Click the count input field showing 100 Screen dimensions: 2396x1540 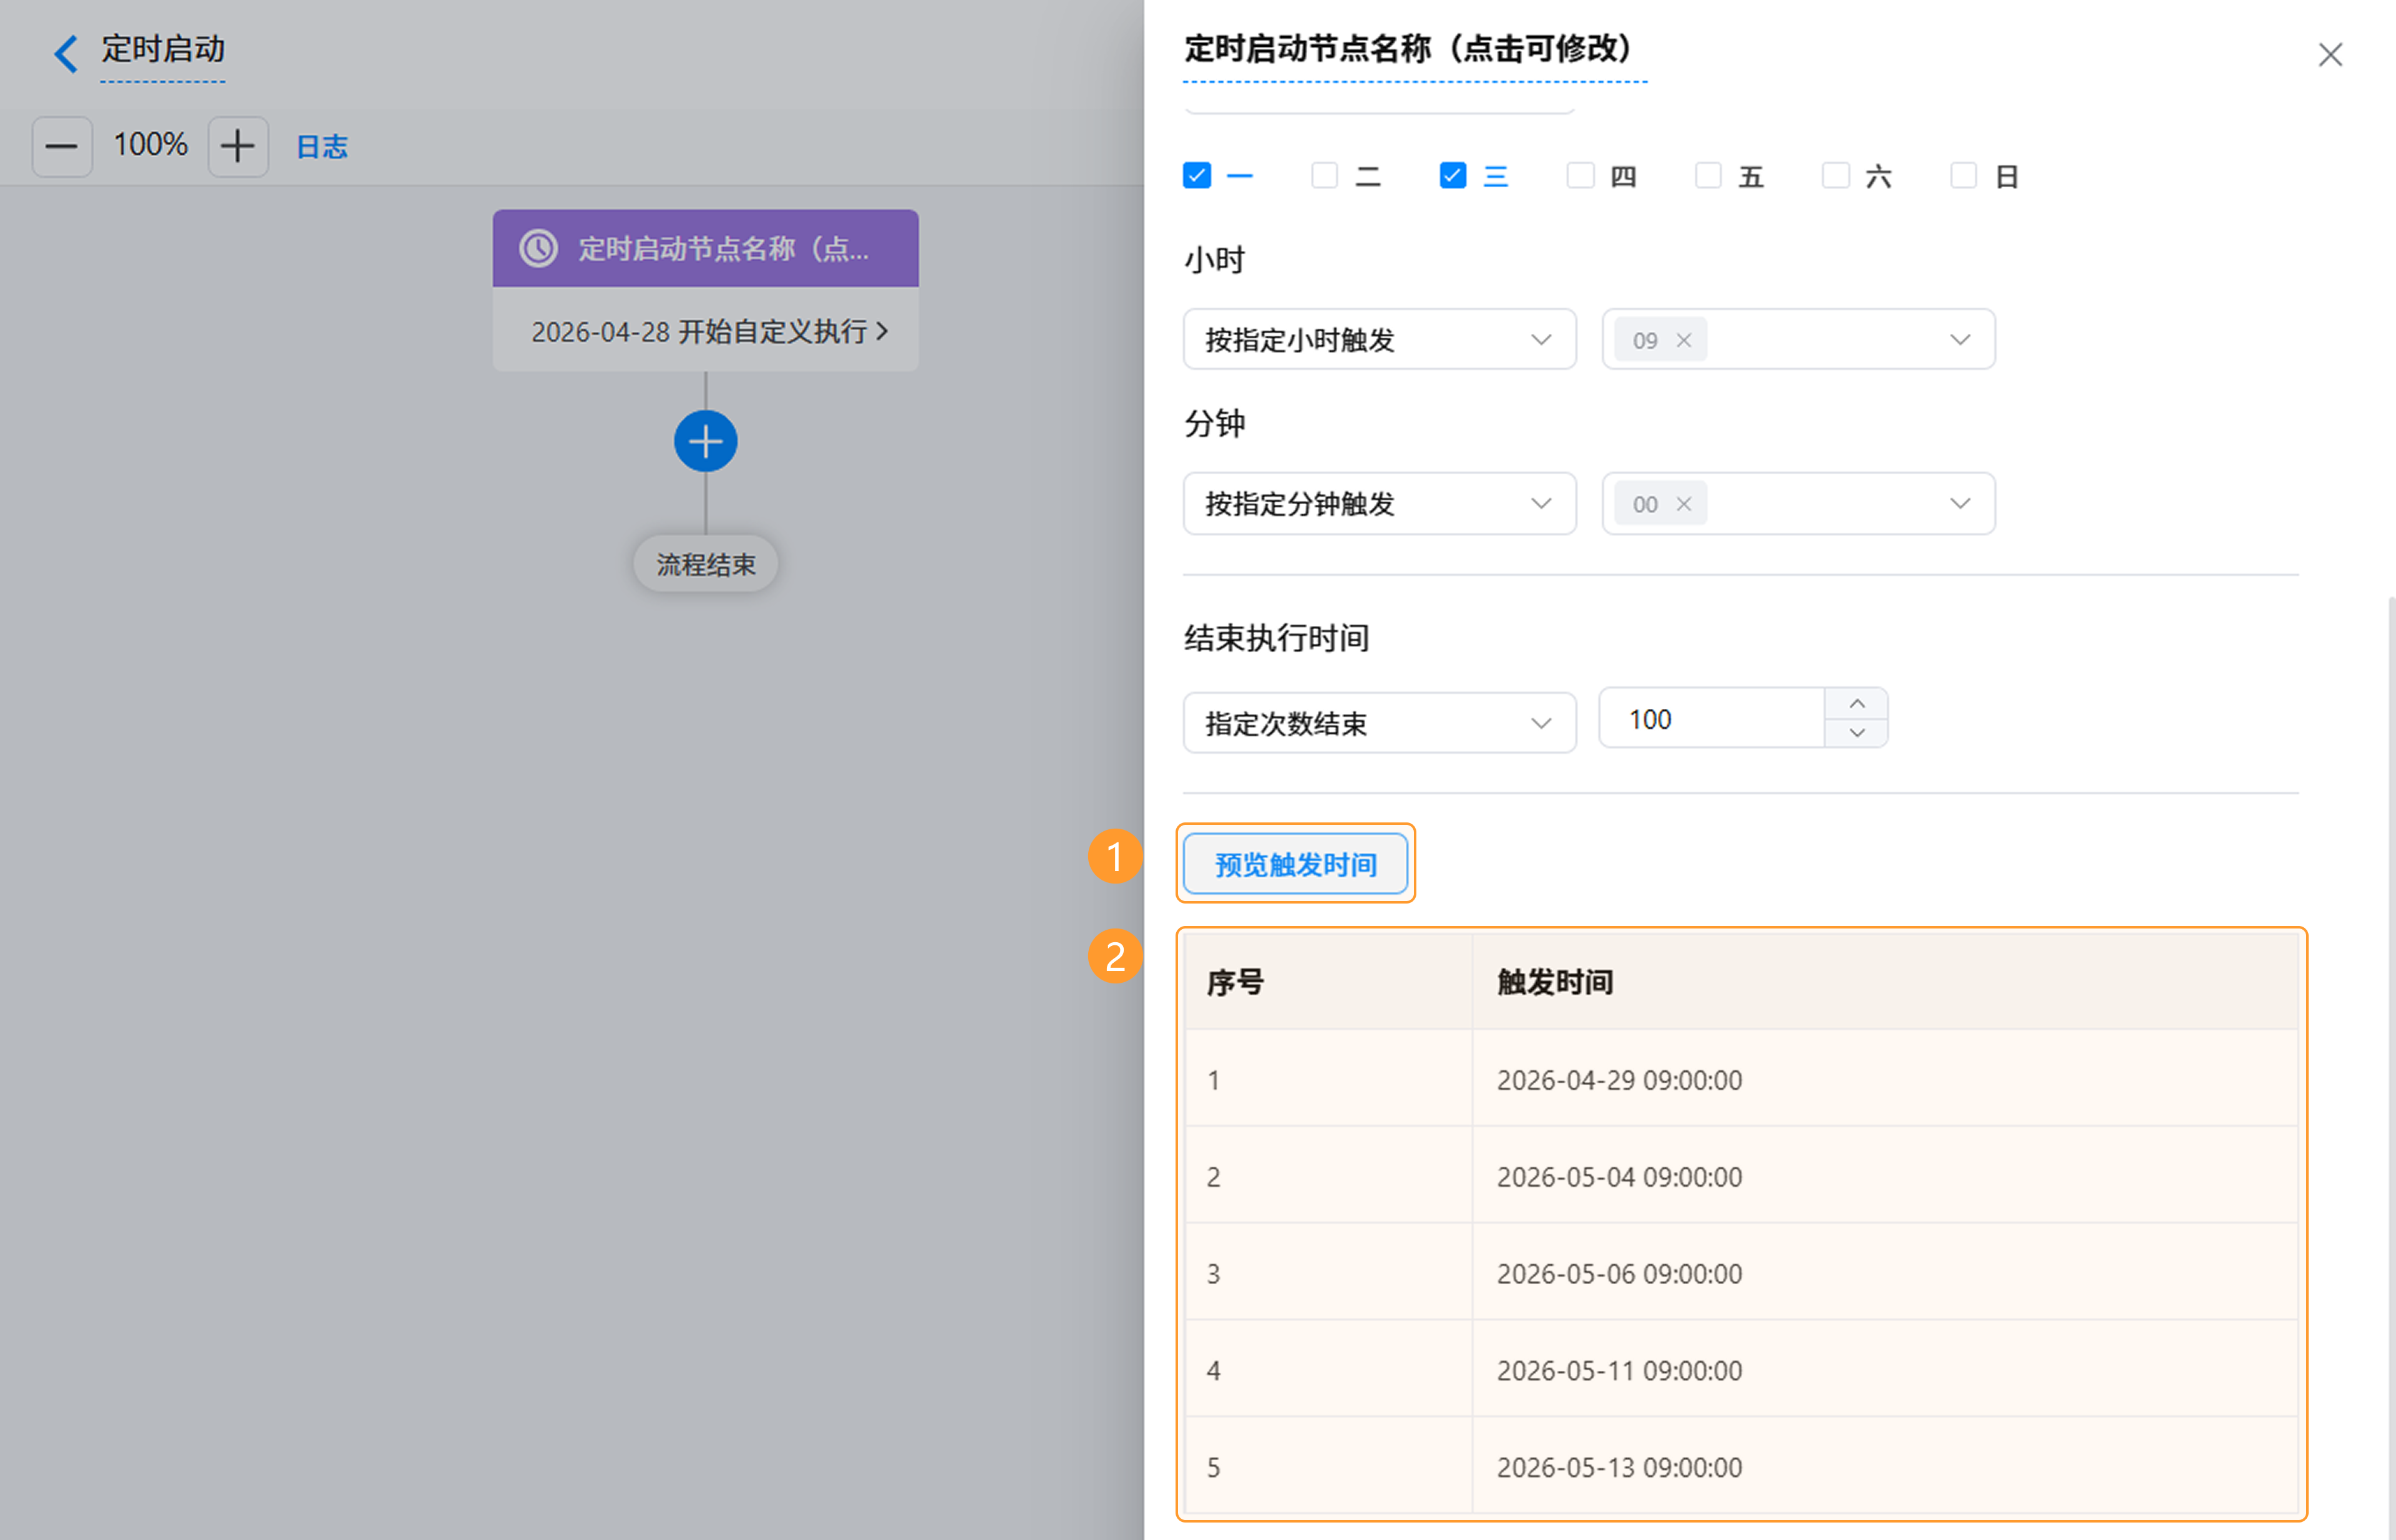[1712, 718]
